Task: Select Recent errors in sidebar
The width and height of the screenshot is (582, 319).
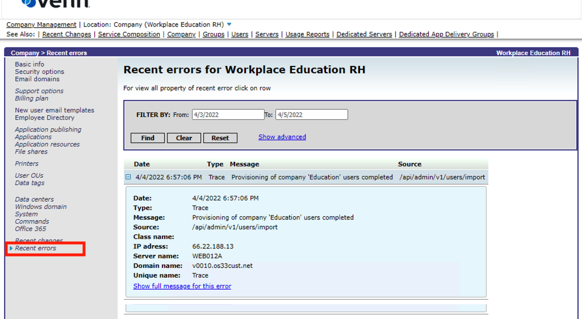Action: pyautogui.click(x=35, y=248)
